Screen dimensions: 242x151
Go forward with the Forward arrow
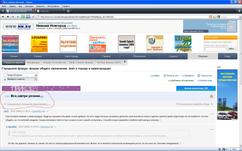13,17
